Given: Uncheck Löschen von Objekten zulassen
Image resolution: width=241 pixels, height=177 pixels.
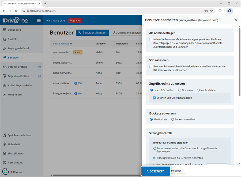Looking at the screenshot, I should pos(154,98).
